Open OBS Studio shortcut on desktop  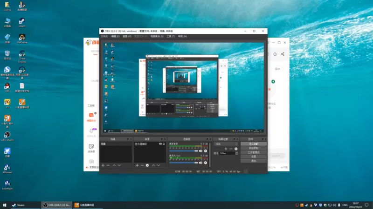pyautogui.click(x=7, y=136)
